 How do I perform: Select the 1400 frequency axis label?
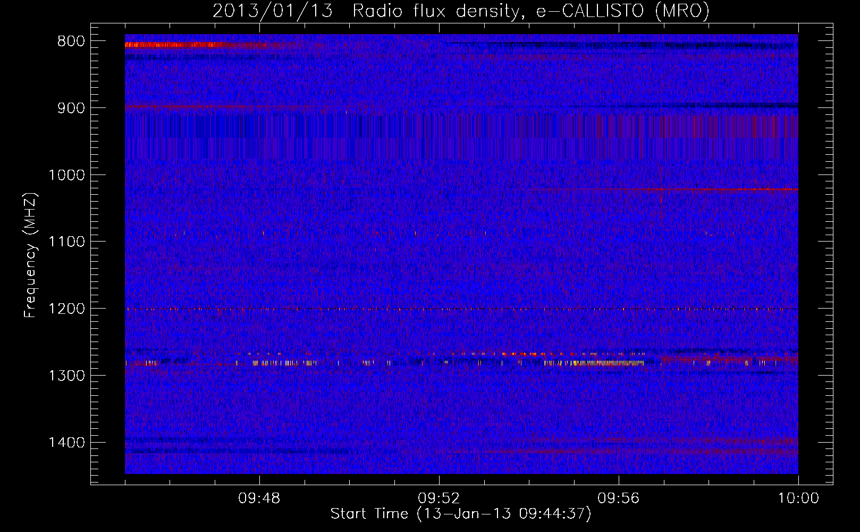[66, 443]
